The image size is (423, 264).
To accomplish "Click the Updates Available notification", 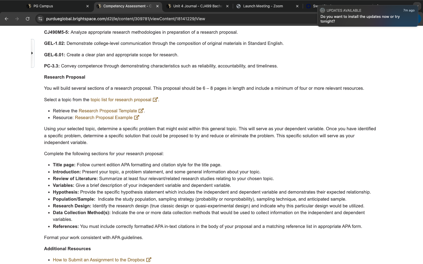I will click(367, 16).
